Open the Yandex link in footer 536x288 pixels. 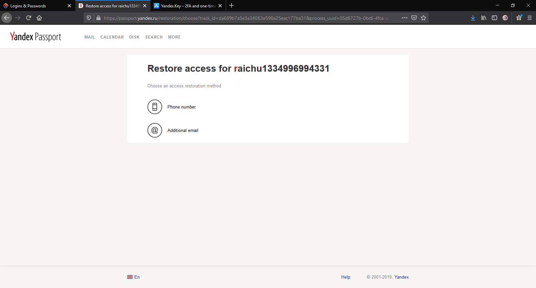pos(401,277)
